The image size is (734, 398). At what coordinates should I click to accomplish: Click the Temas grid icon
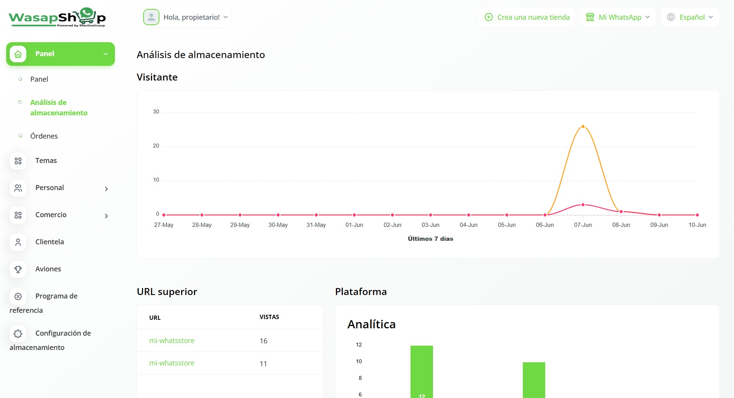click(x=18, y=161)
